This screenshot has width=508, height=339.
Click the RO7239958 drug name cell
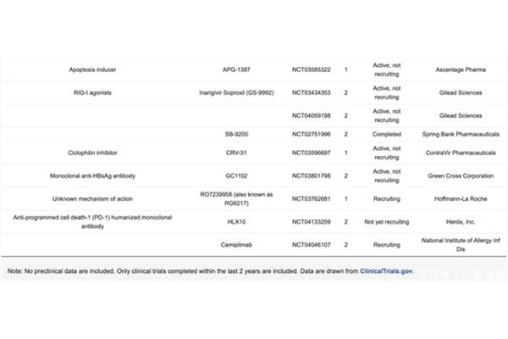tap(236, 198)
